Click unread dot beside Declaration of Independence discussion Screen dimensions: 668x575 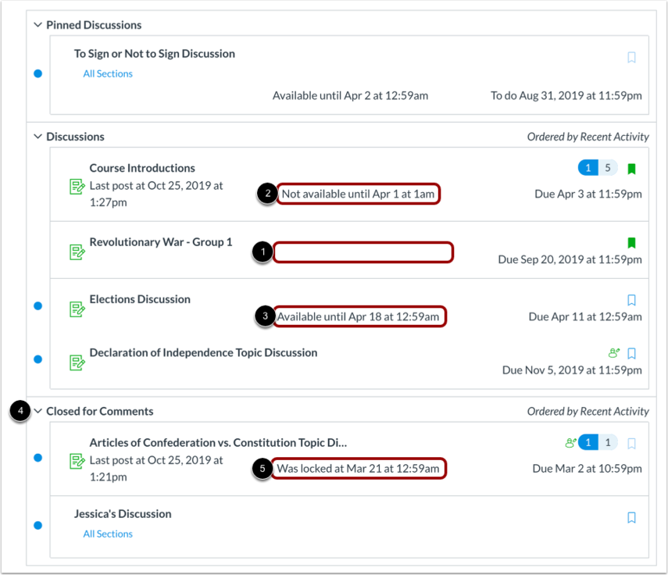38,359
